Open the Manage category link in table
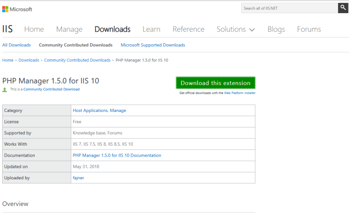 point(118,111)
